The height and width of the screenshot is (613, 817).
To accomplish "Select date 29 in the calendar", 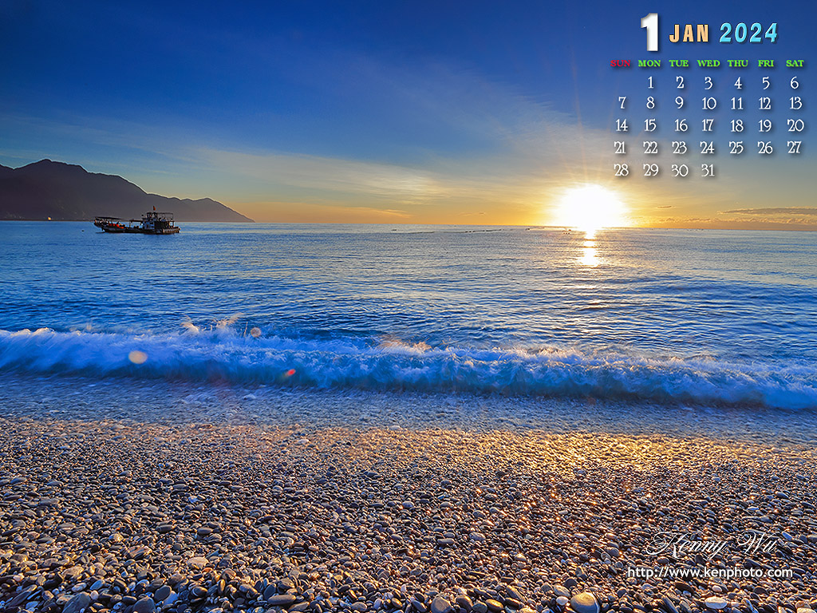I will (x=651, y=170).
